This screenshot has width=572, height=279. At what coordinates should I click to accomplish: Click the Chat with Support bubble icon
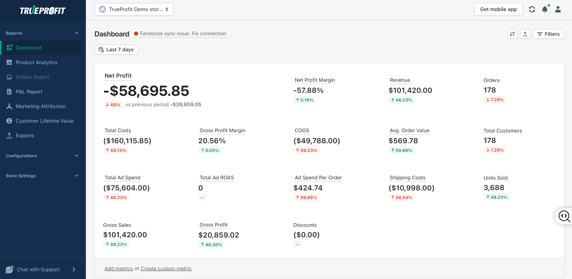[10, 269]
